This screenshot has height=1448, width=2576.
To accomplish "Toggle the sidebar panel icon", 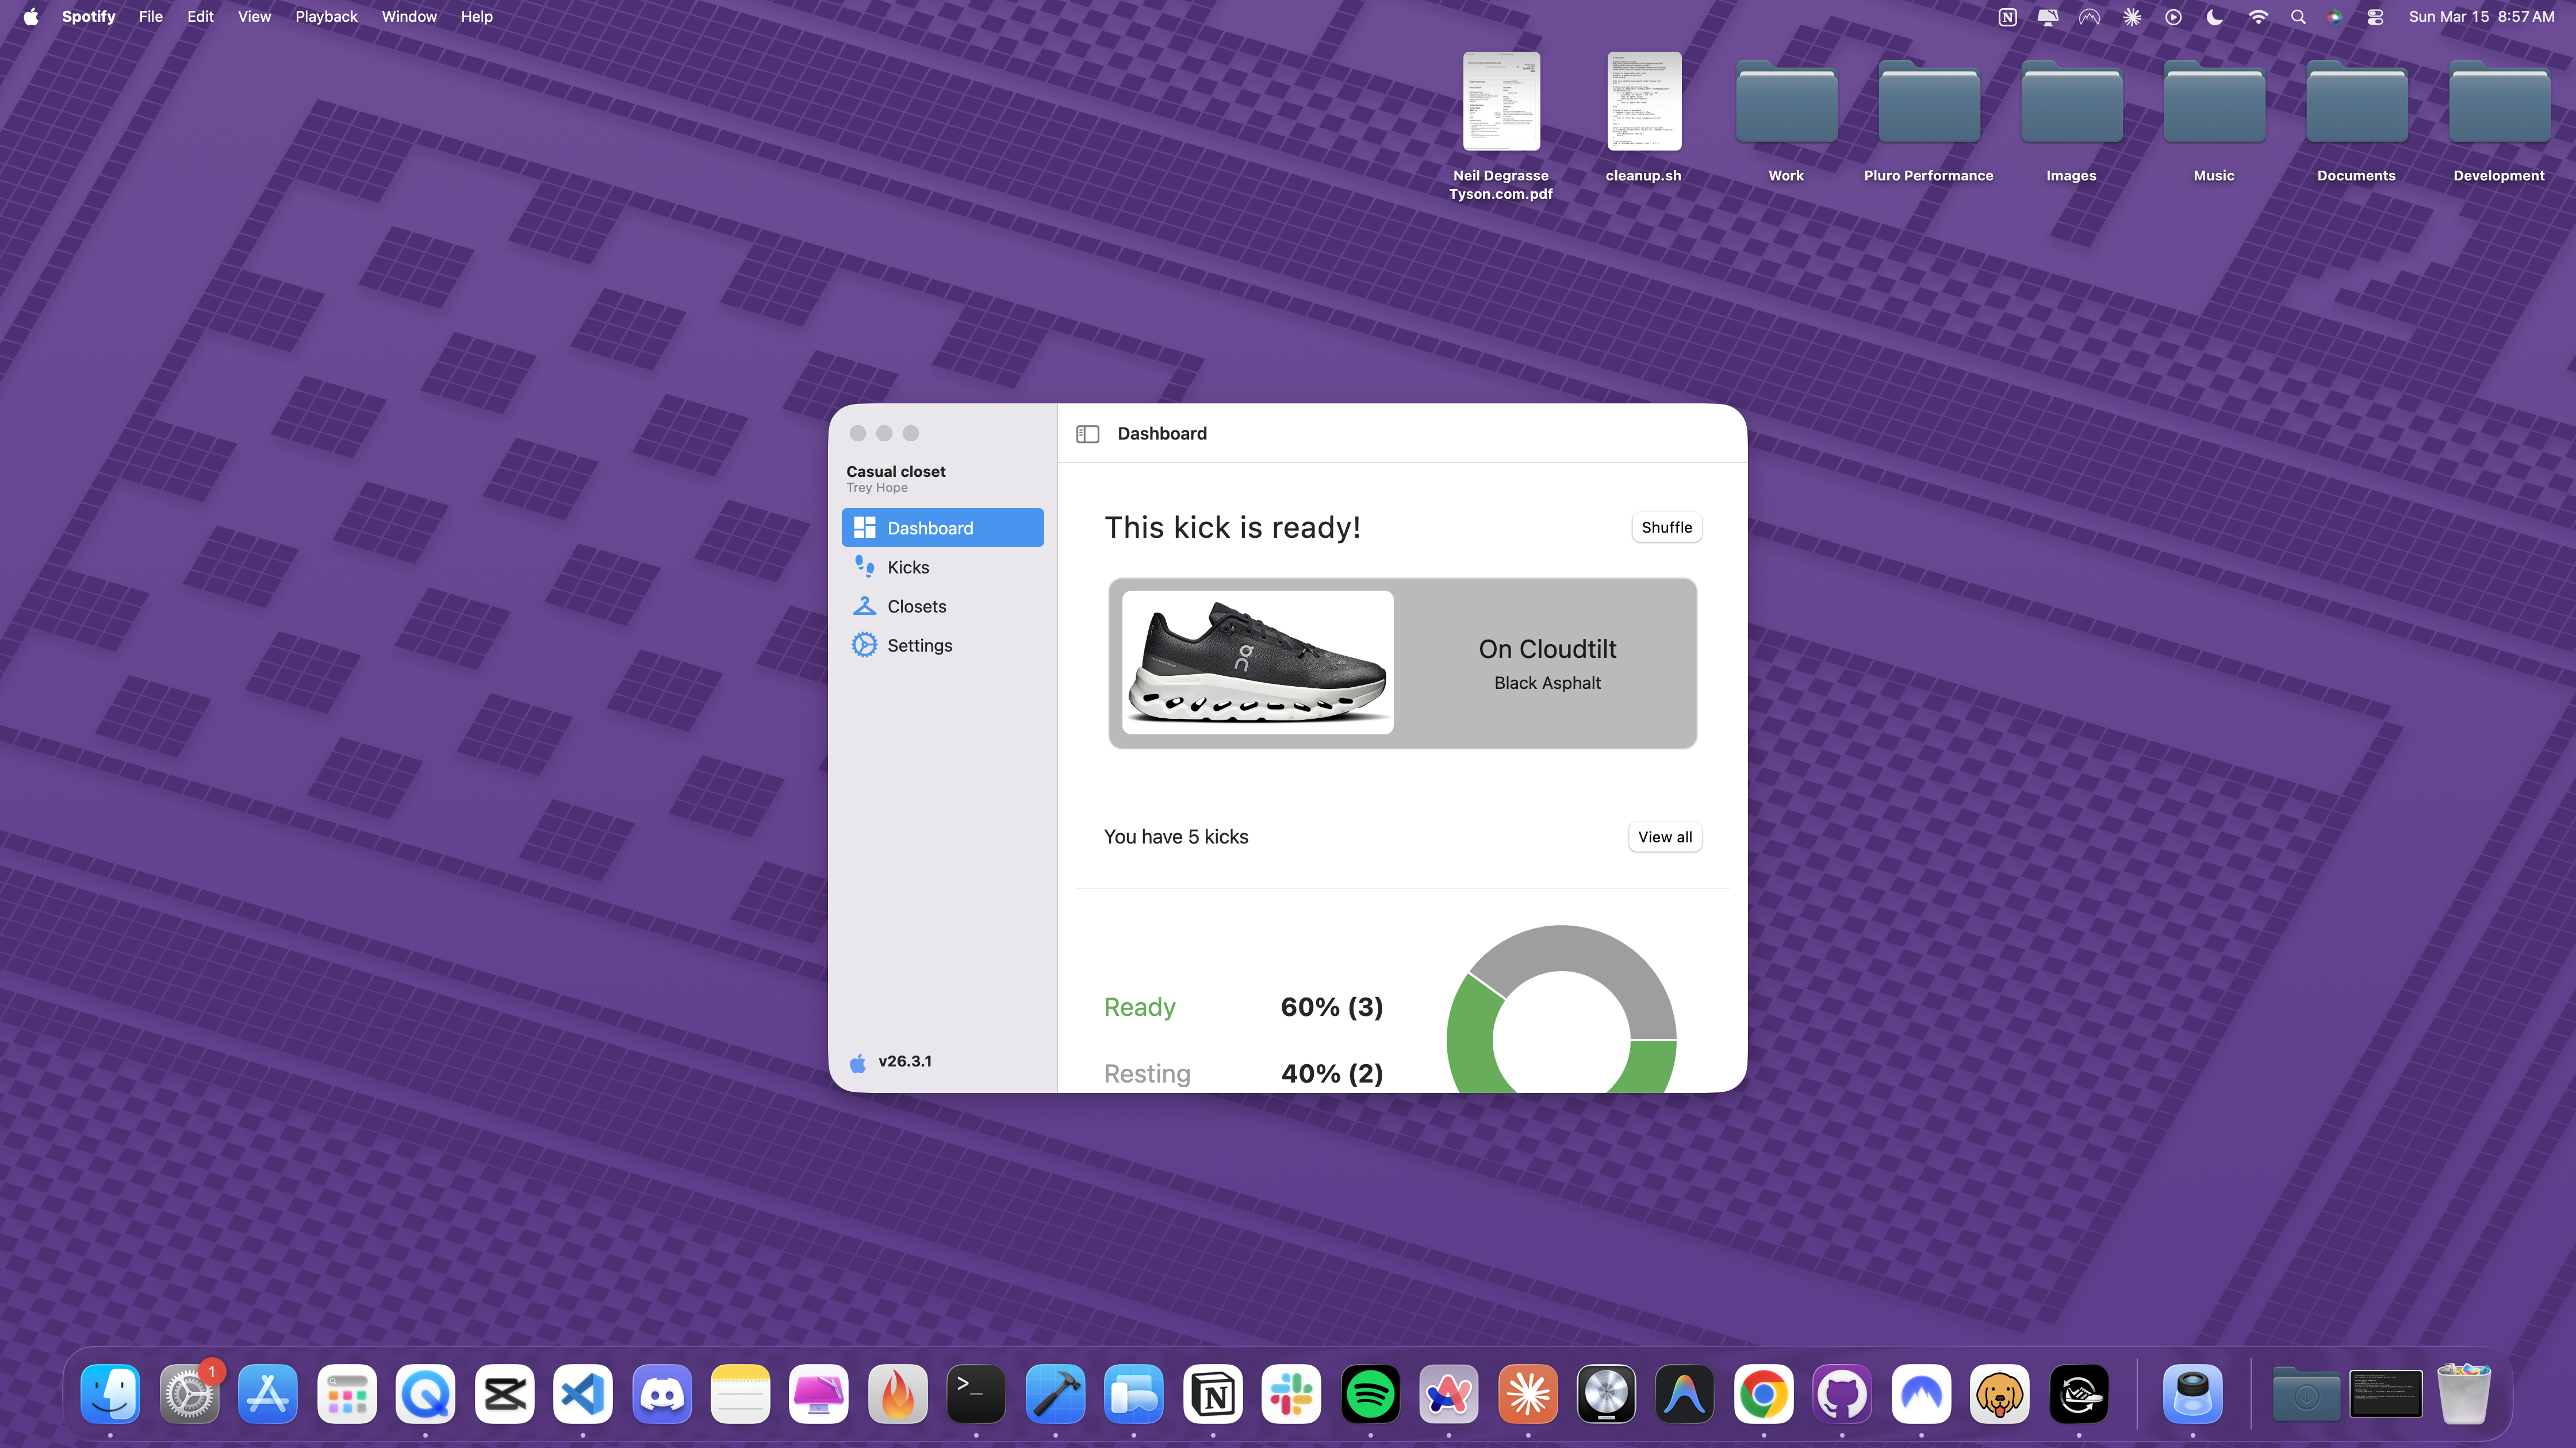I will pyautogui.click(x=1087, y=434).
